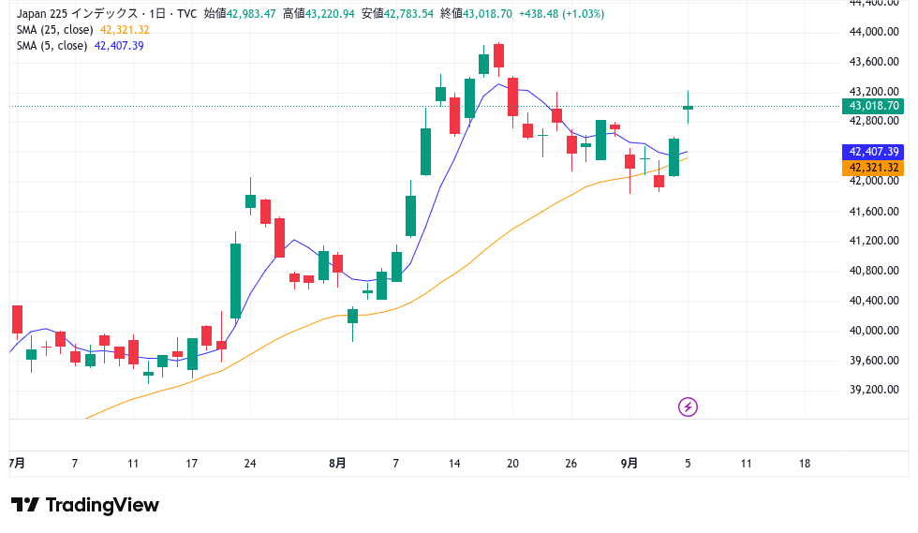
Task: Click the 18 date label on time axis
Action: [804, 463]
